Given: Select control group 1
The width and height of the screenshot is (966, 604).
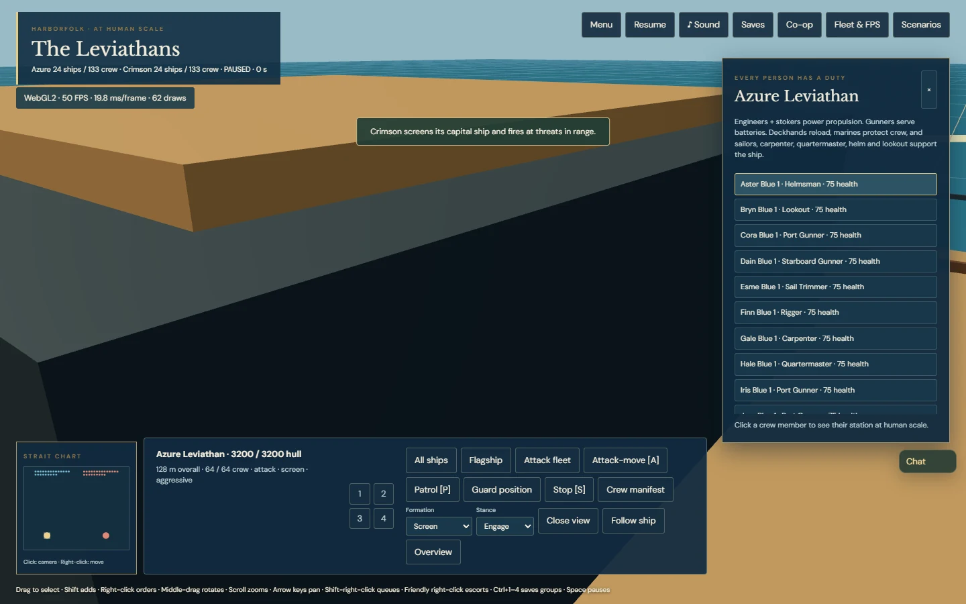Looking at the screenshot, I should [x=360, y=494].
